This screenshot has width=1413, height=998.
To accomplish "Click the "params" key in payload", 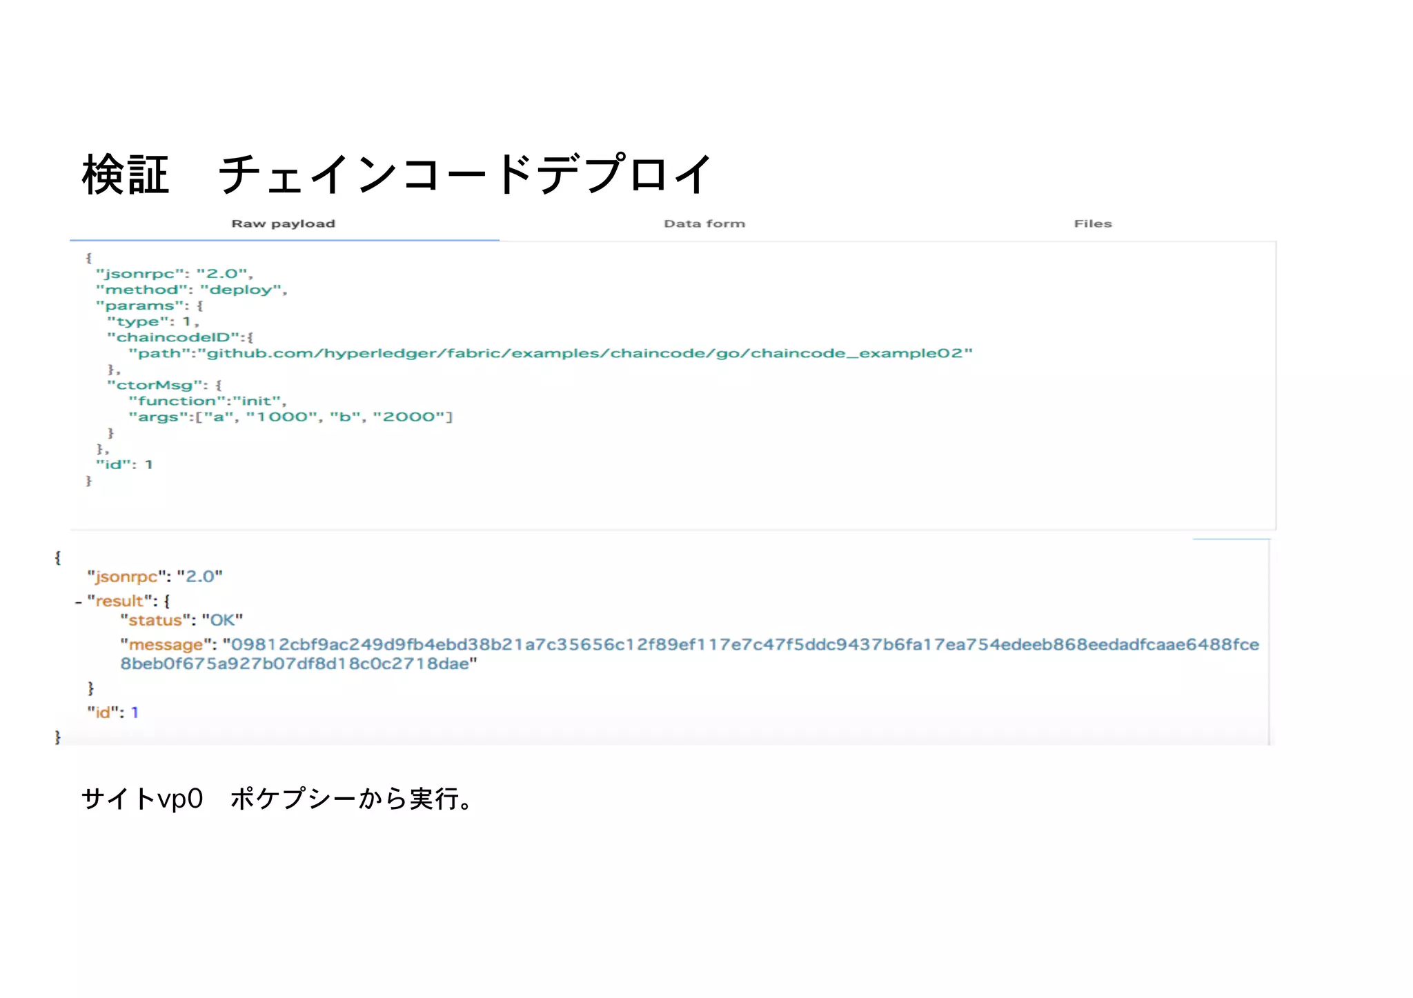I will (141, 306).
